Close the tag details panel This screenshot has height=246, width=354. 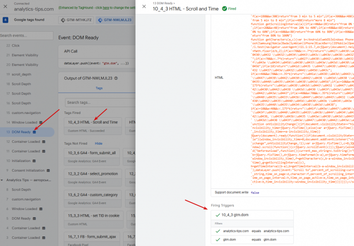click(x=144, y=7)
